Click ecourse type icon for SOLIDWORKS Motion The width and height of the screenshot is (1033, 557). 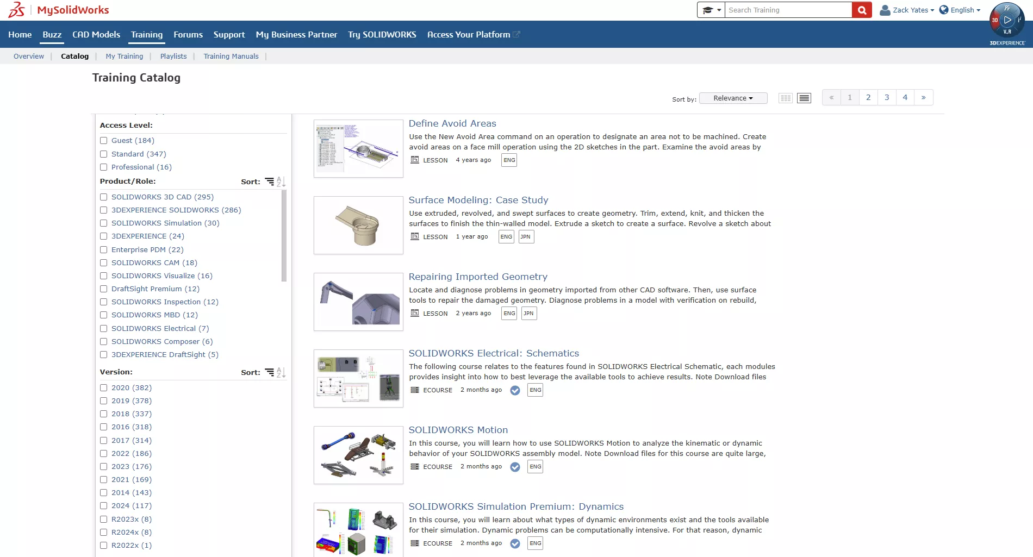point(415,466)
